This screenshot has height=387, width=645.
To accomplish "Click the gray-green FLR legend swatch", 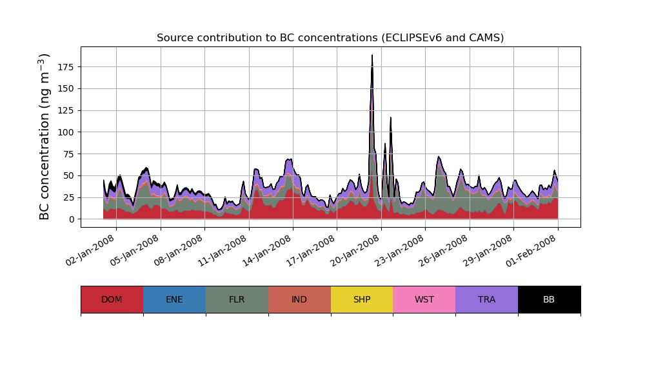I will click(237, 299).
